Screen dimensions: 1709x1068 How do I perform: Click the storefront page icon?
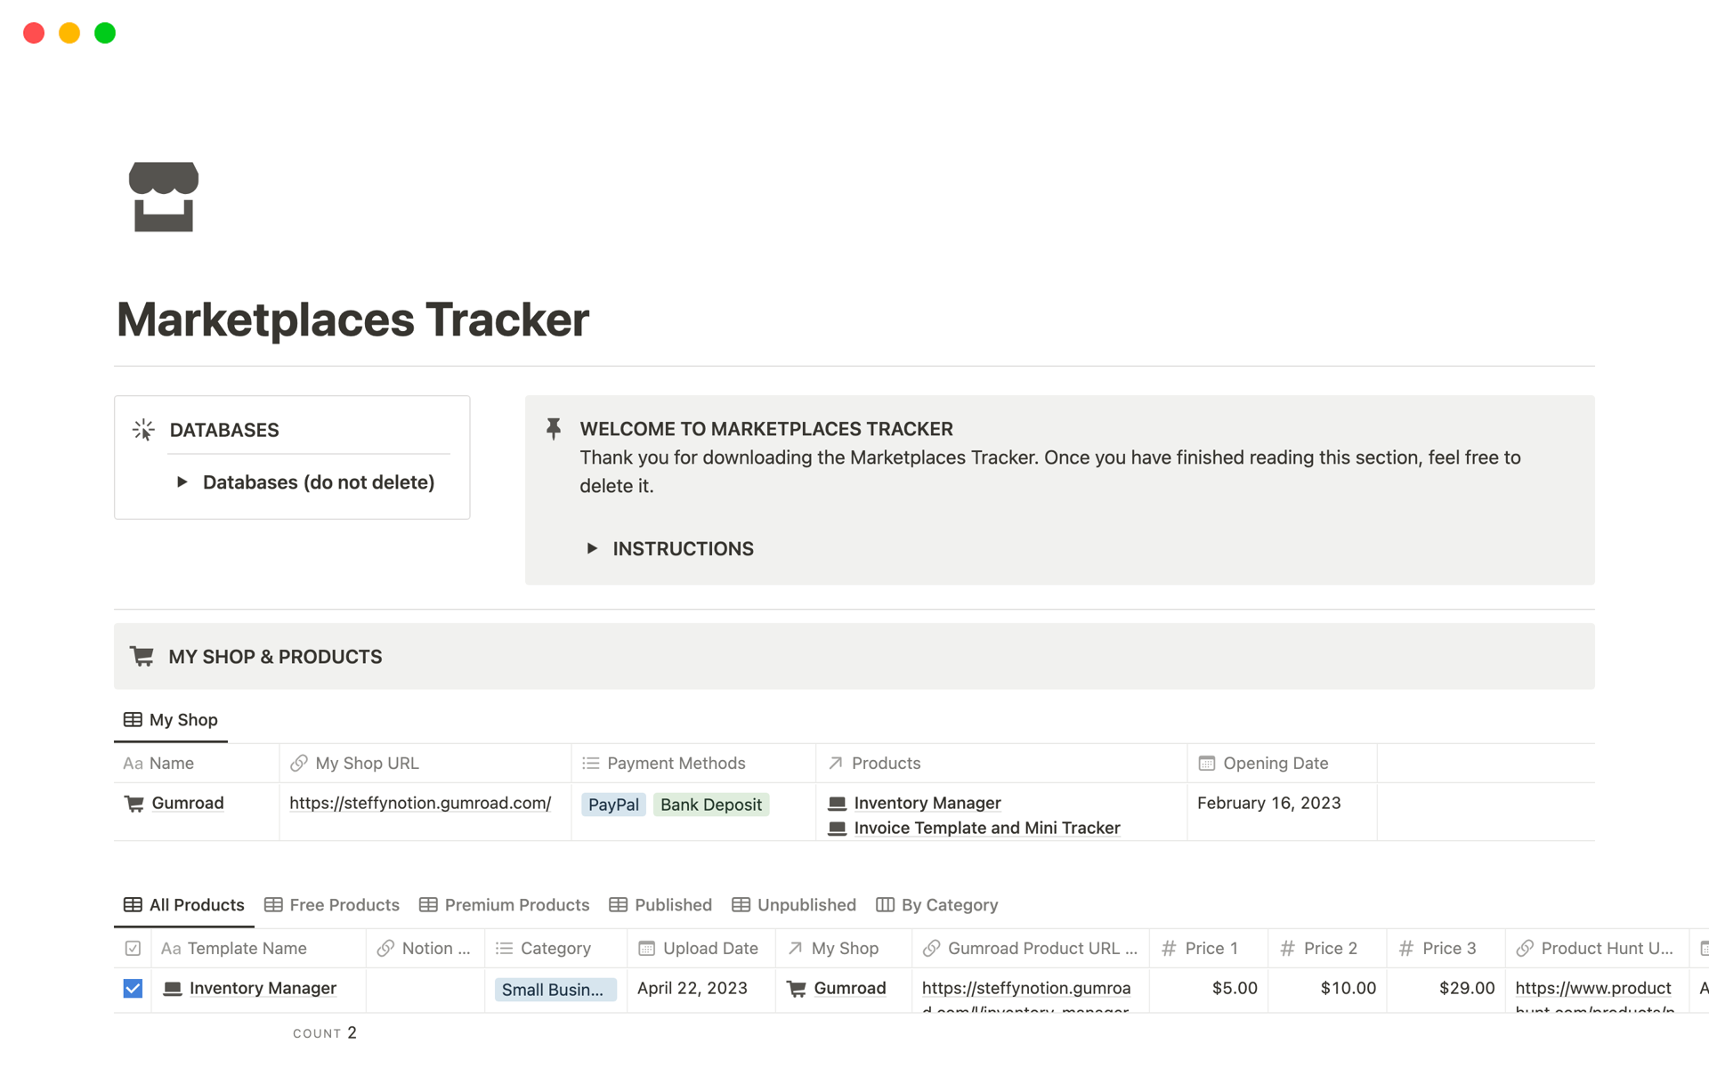pos(164,197)
